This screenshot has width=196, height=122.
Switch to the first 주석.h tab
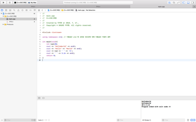click(33, 7)
